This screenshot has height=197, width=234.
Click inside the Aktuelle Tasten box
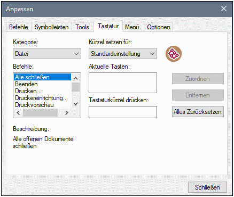(x=123, y=83)
